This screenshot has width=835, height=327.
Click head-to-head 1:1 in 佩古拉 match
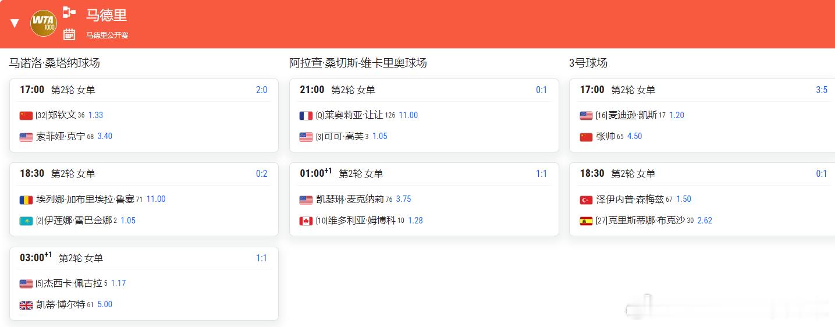click(262, 258)
